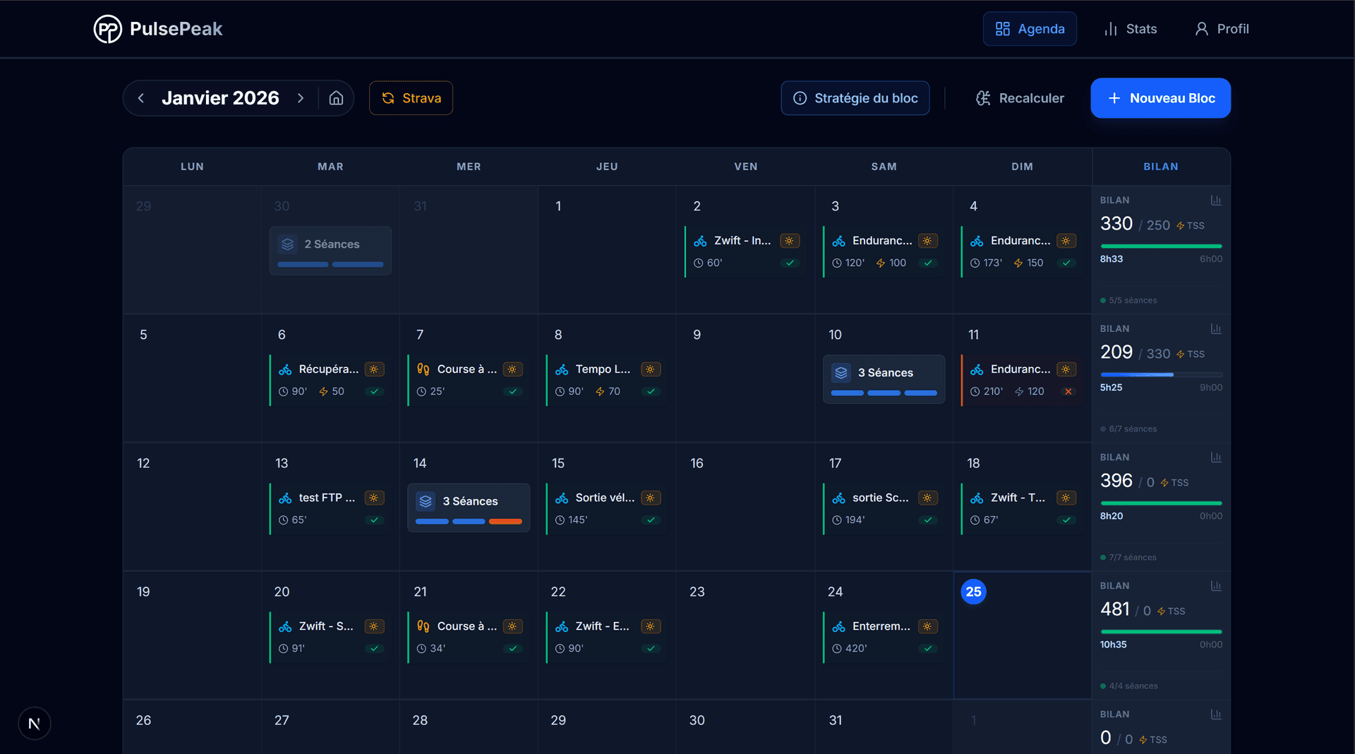Go to next month with the right chevron
This screenshot has height=754, width=1355.
301,98
